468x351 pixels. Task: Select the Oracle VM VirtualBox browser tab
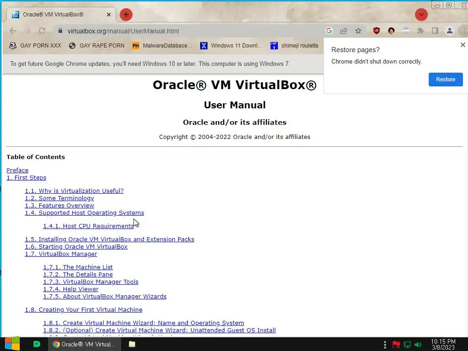(60, 15)
